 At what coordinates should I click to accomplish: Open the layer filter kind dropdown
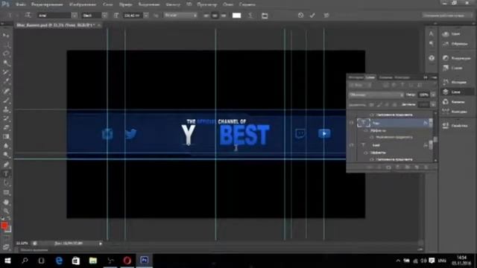(360, 86)
